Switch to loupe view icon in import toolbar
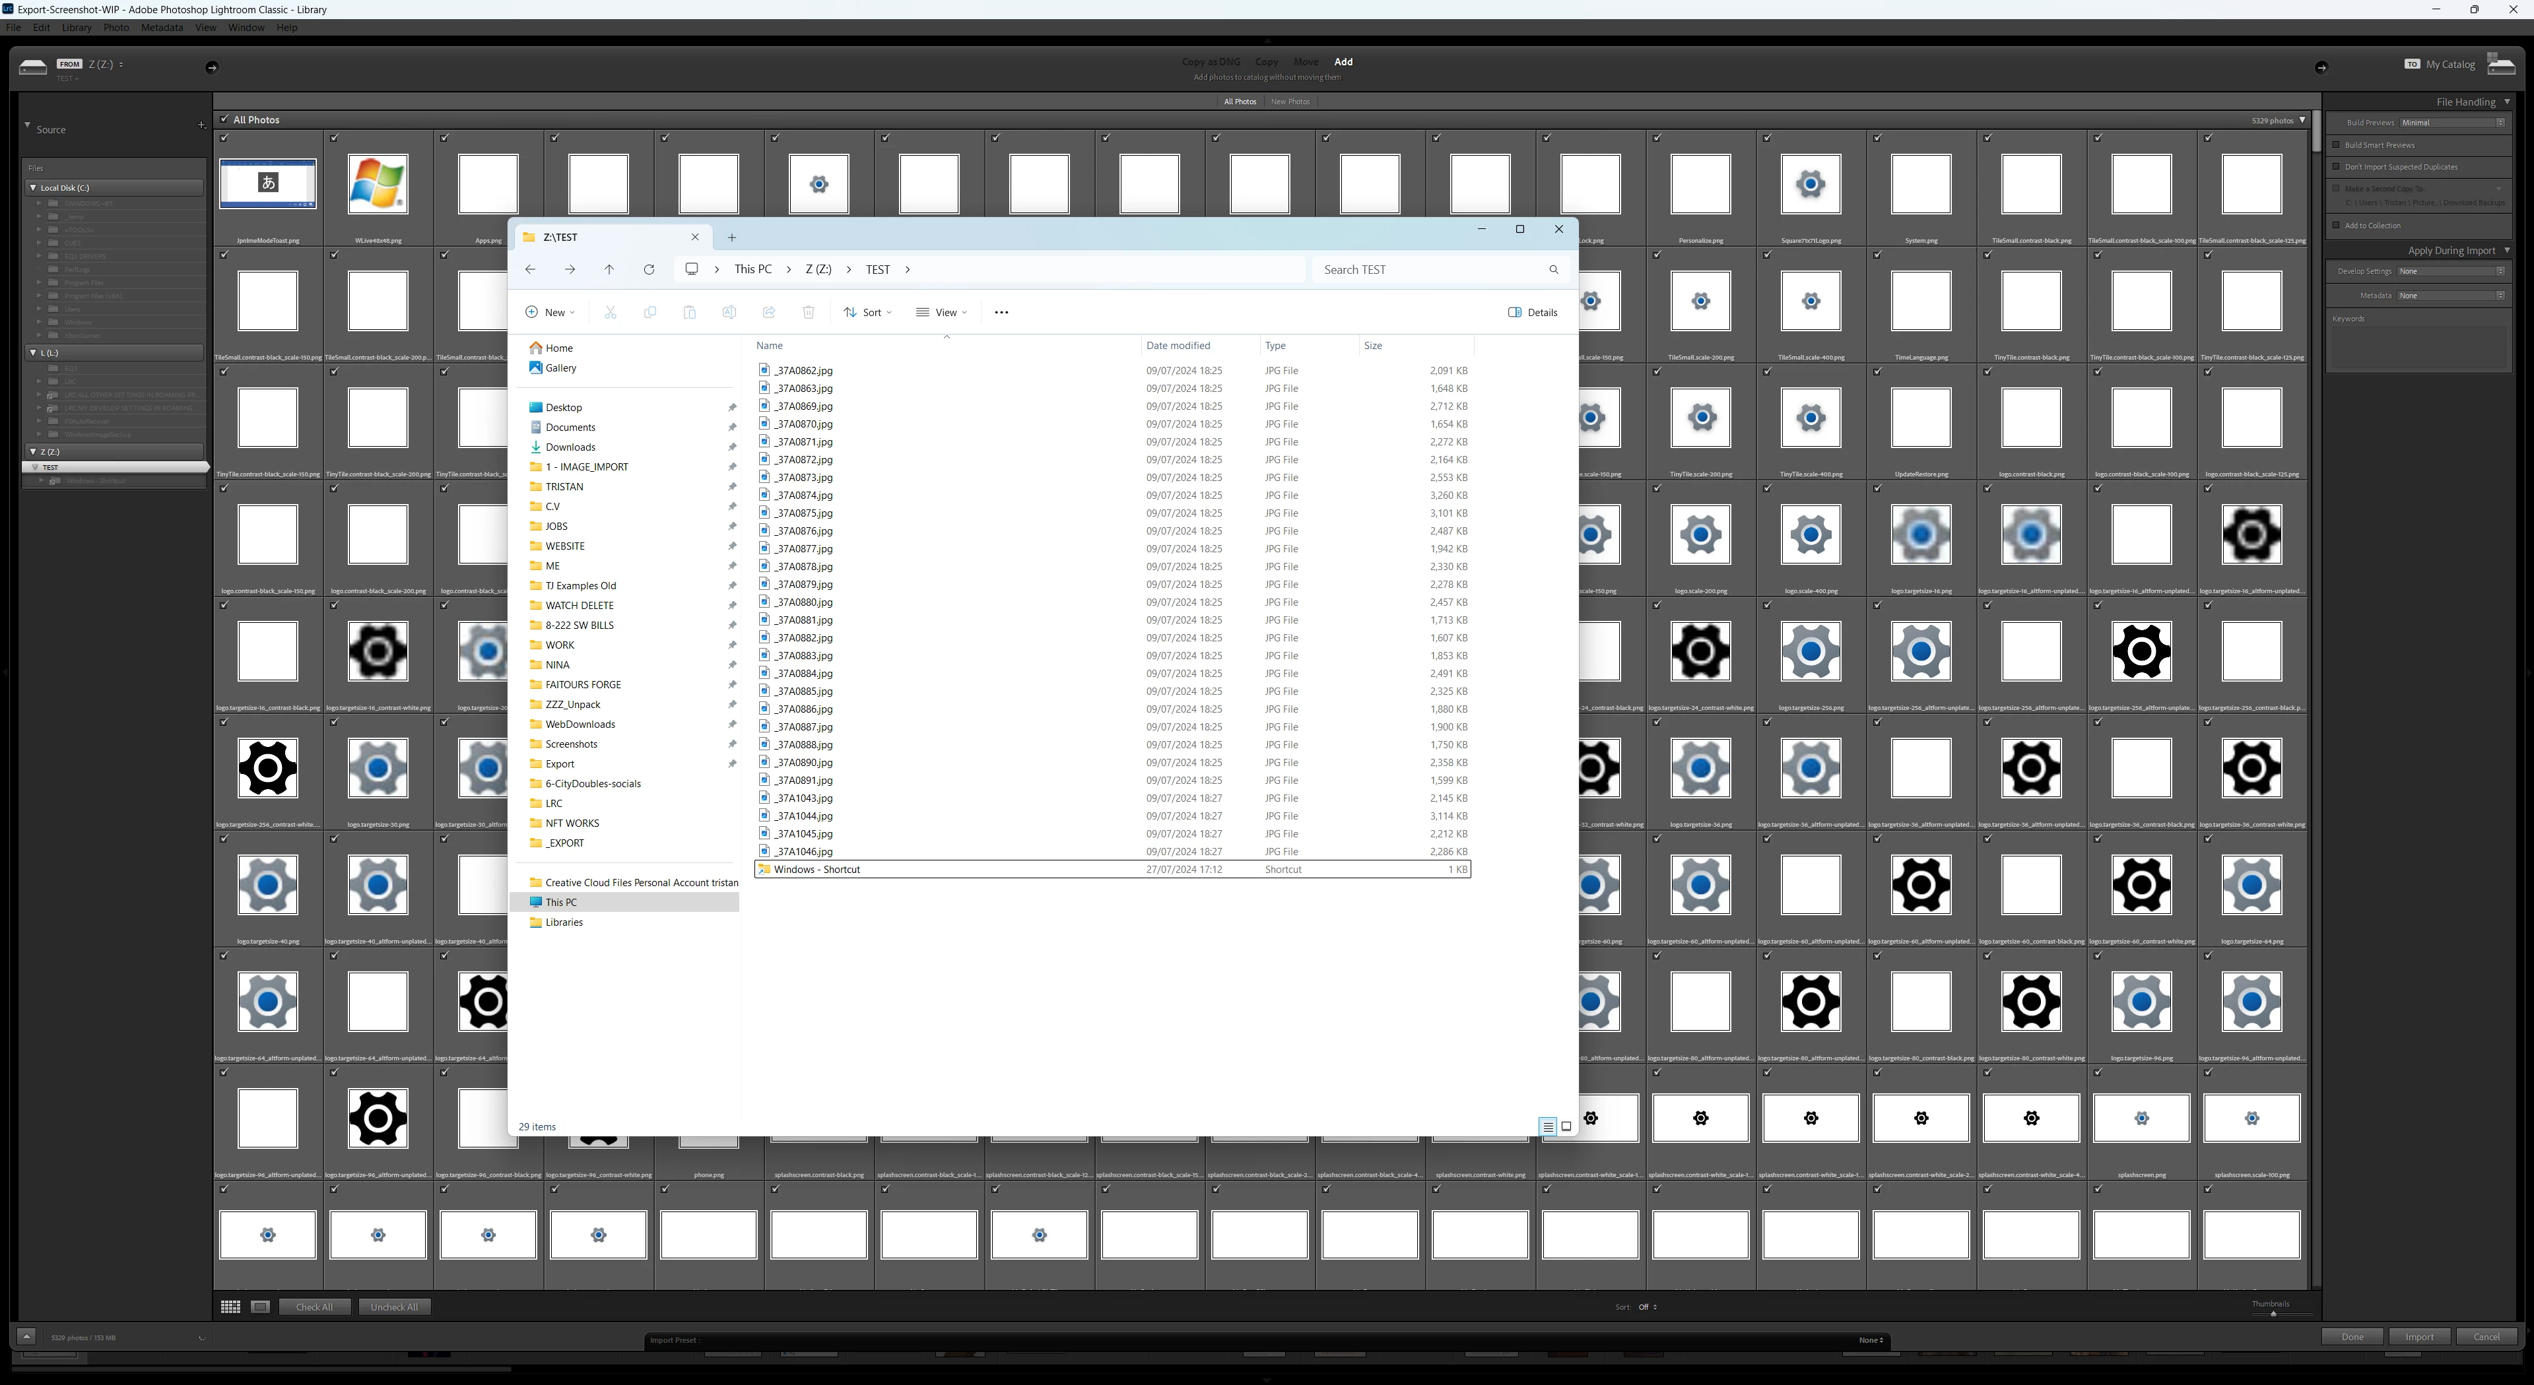 click(259, 1306)
